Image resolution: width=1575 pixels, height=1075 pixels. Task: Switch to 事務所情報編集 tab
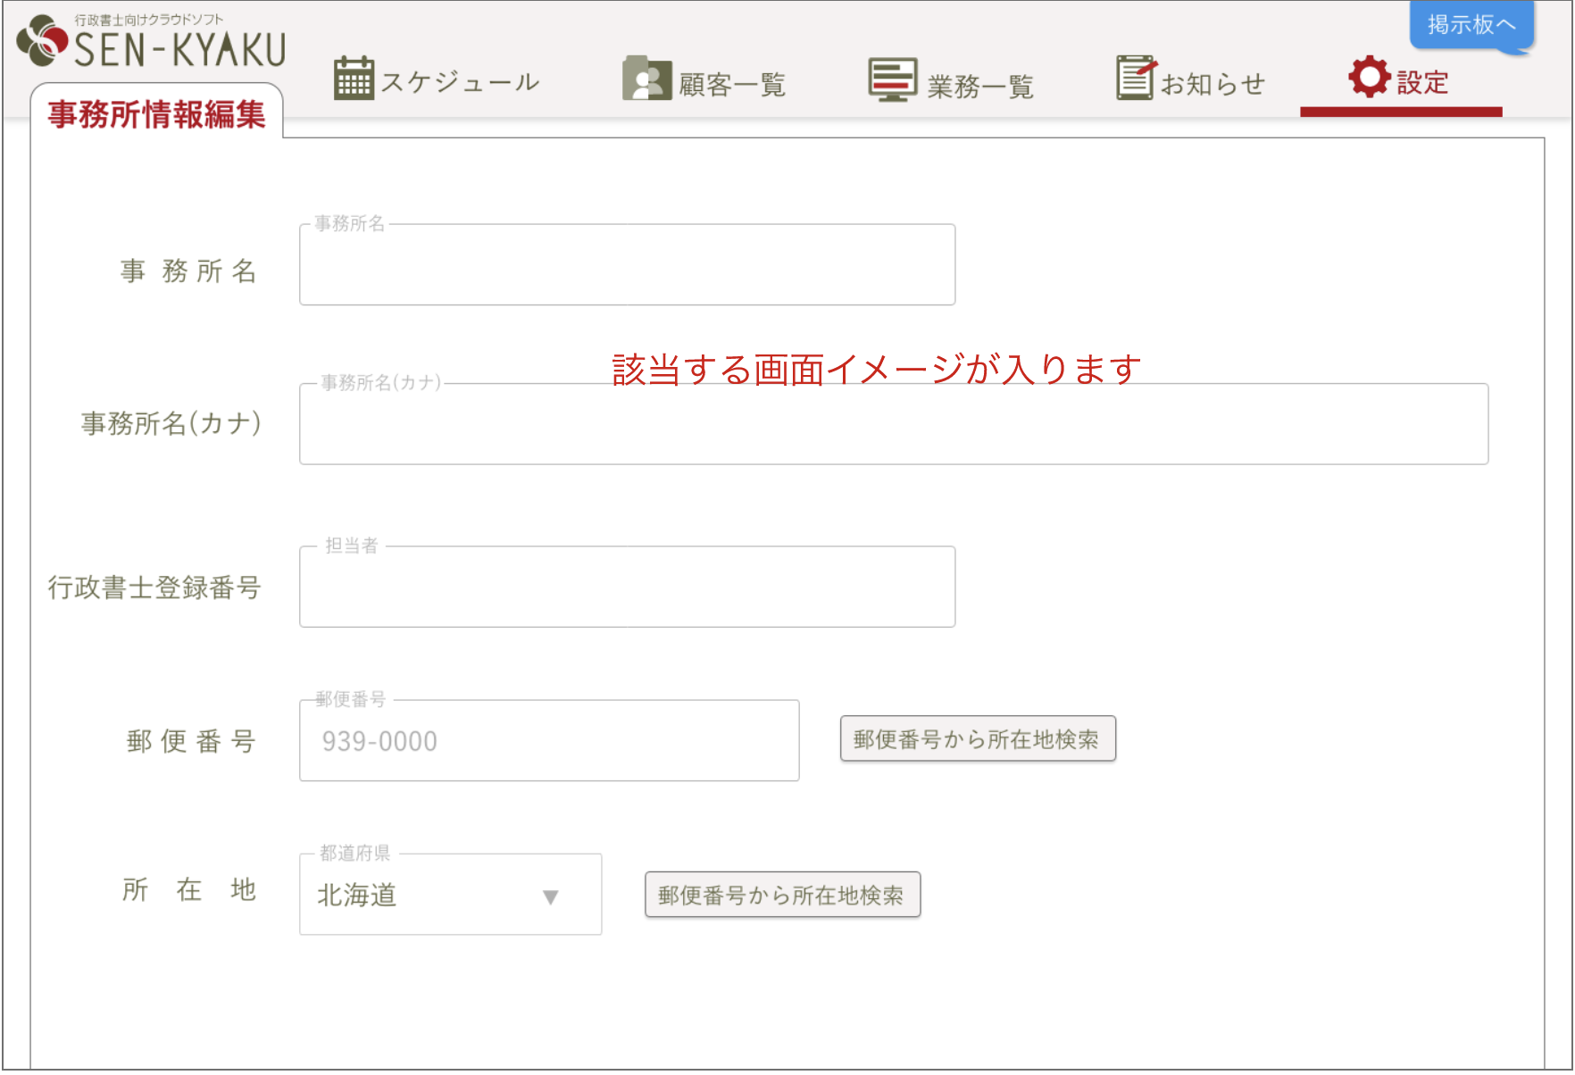155,114
